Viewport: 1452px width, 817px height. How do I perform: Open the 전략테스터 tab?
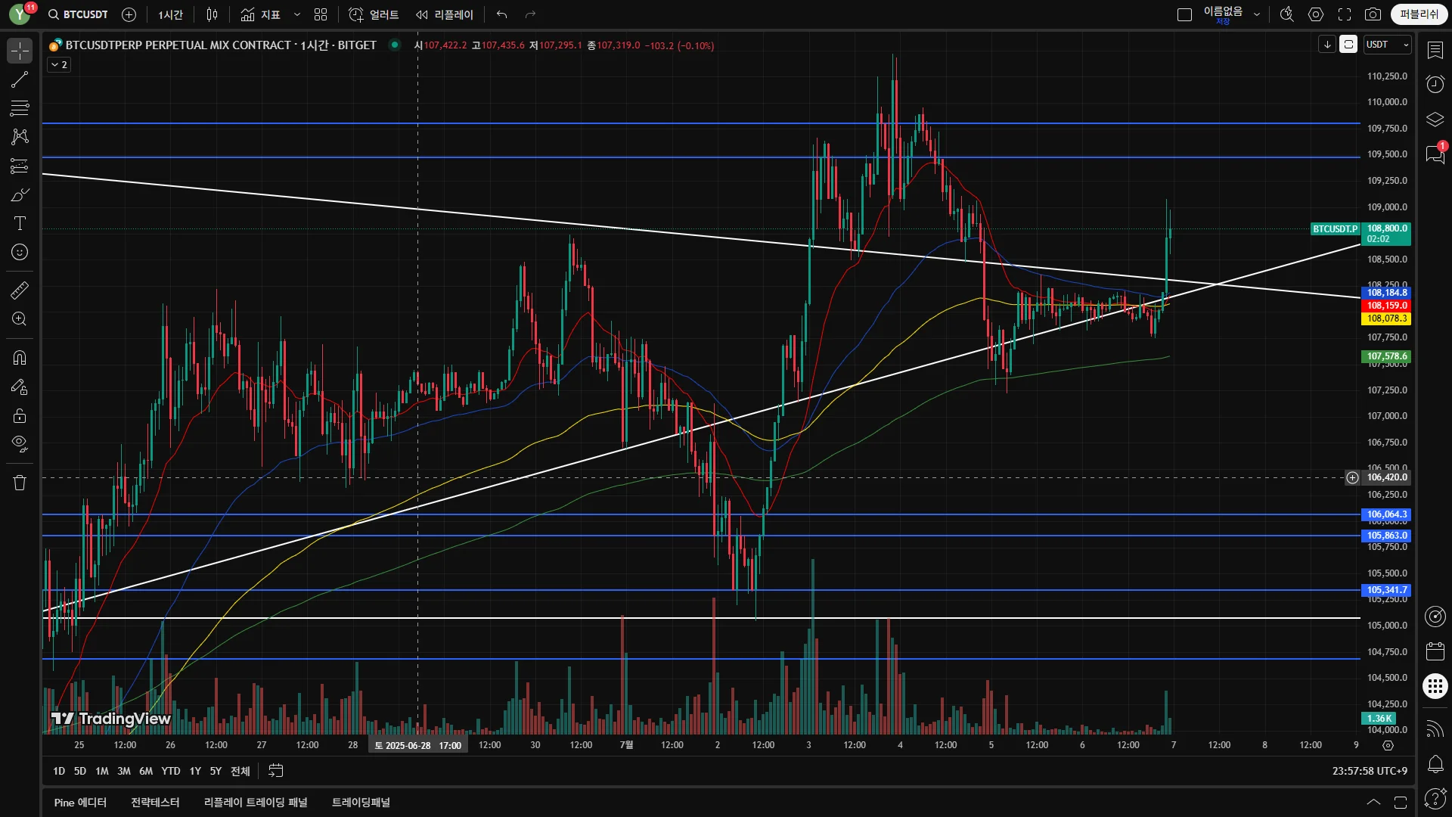155,802
